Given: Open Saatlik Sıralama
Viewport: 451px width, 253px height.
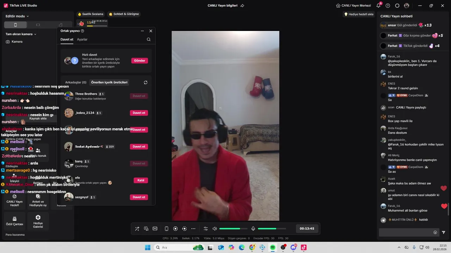Looking at the screenshot, I should tap(91, 14).
